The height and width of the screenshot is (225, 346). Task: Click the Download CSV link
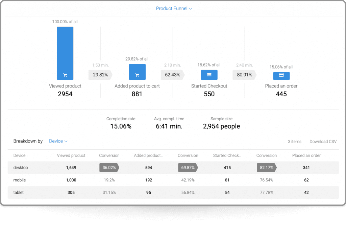point(323,142)
